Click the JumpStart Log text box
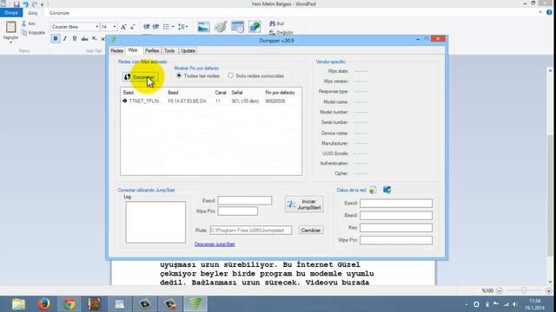This screenshot has height=312, width=556. (156, 222)
